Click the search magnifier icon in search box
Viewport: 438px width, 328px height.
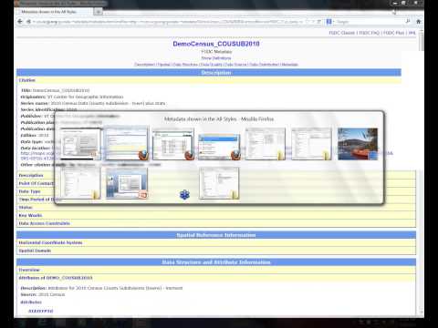(408, 21)
